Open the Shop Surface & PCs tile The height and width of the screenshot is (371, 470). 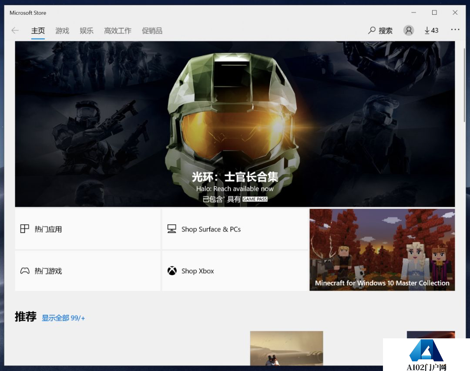click(x=235, y=229)
